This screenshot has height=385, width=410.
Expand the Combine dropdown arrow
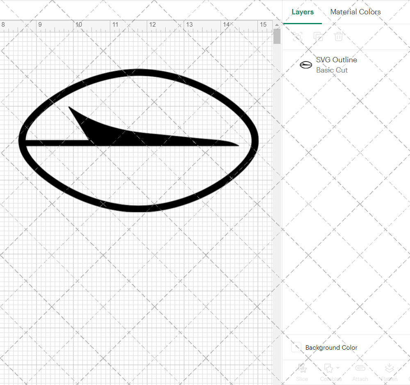tap(338, 368)
